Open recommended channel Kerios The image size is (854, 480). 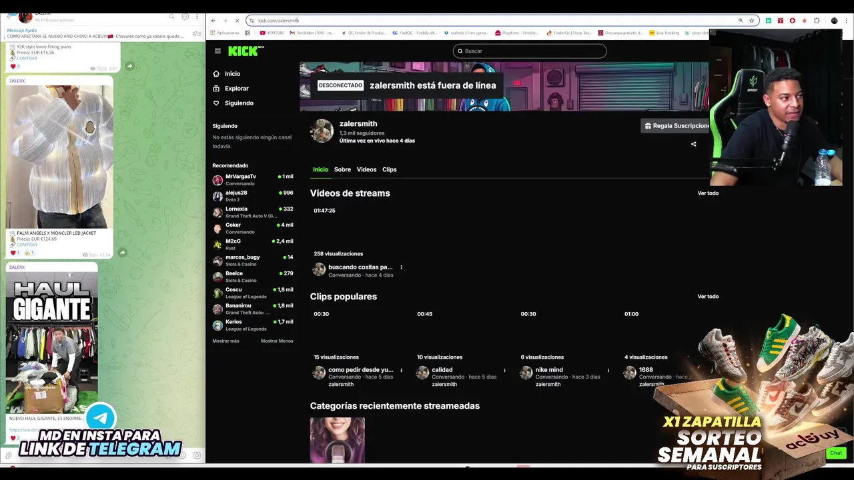click(253, 325)
